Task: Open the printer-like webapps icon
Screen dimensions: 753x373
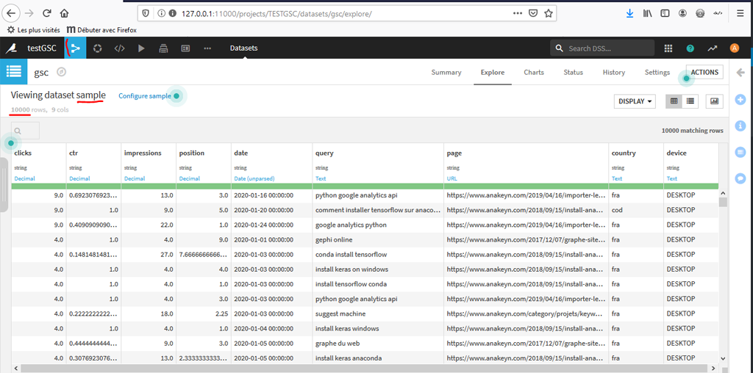Action: [163, 48]
